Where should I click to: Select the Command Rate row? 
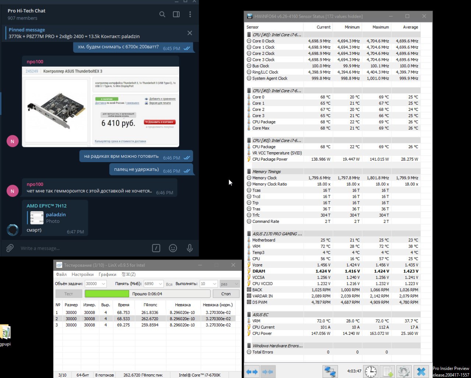pos(333,221)
